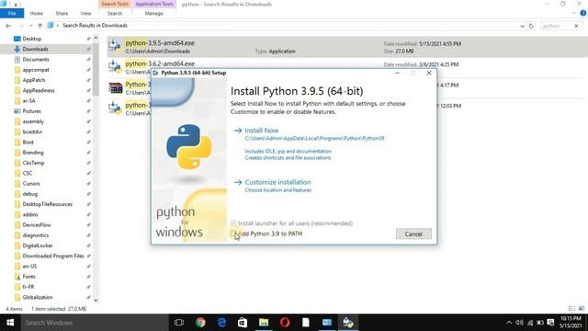Go back with Explorer back arrow
588x331 pixels.
point(8,26)
